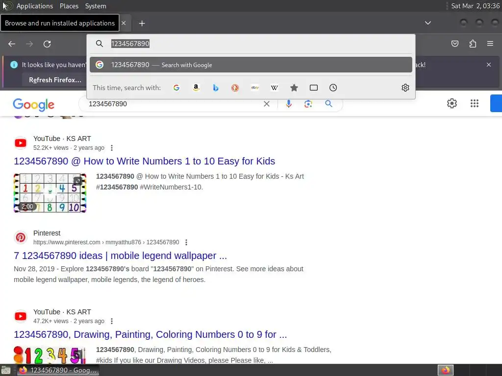Clear the Google search box
Screen dimensions: 502x376
(x=266, y=104)
